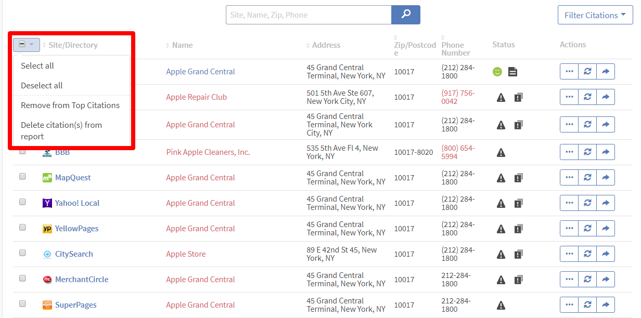Click phone number (917) 756-0042

pyautogui.click(x=458, y=97)
